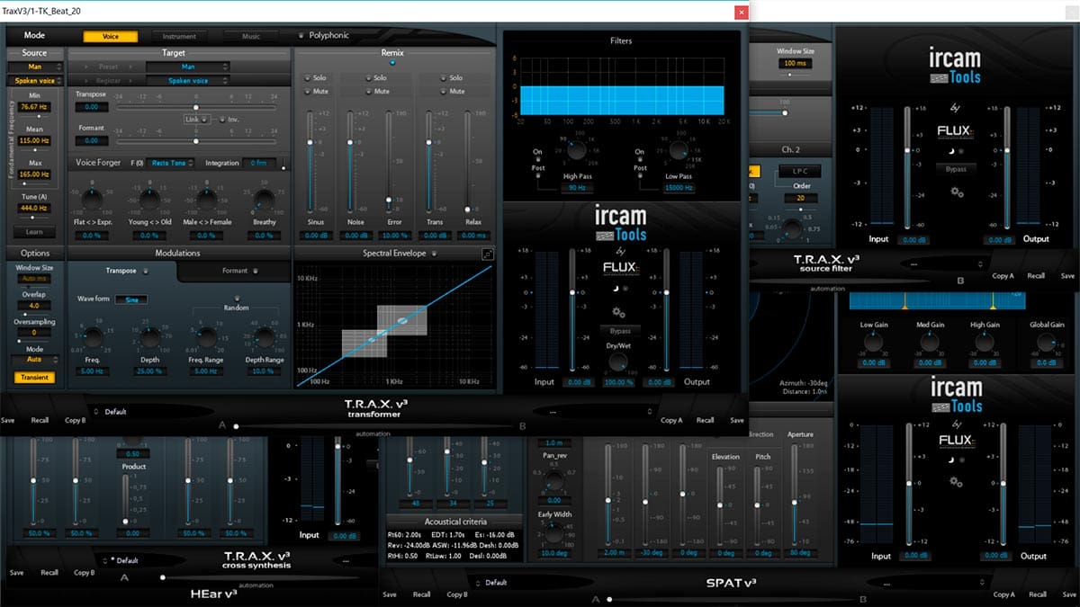Open the Options Mode Auto dropdown
This screenshot has width=1080, height=607.
coord(35,359)
